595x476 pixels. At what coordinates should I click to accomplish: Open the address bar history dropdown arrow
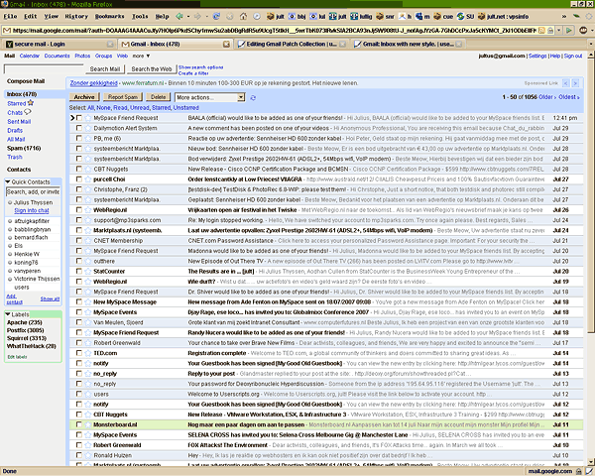558,31
